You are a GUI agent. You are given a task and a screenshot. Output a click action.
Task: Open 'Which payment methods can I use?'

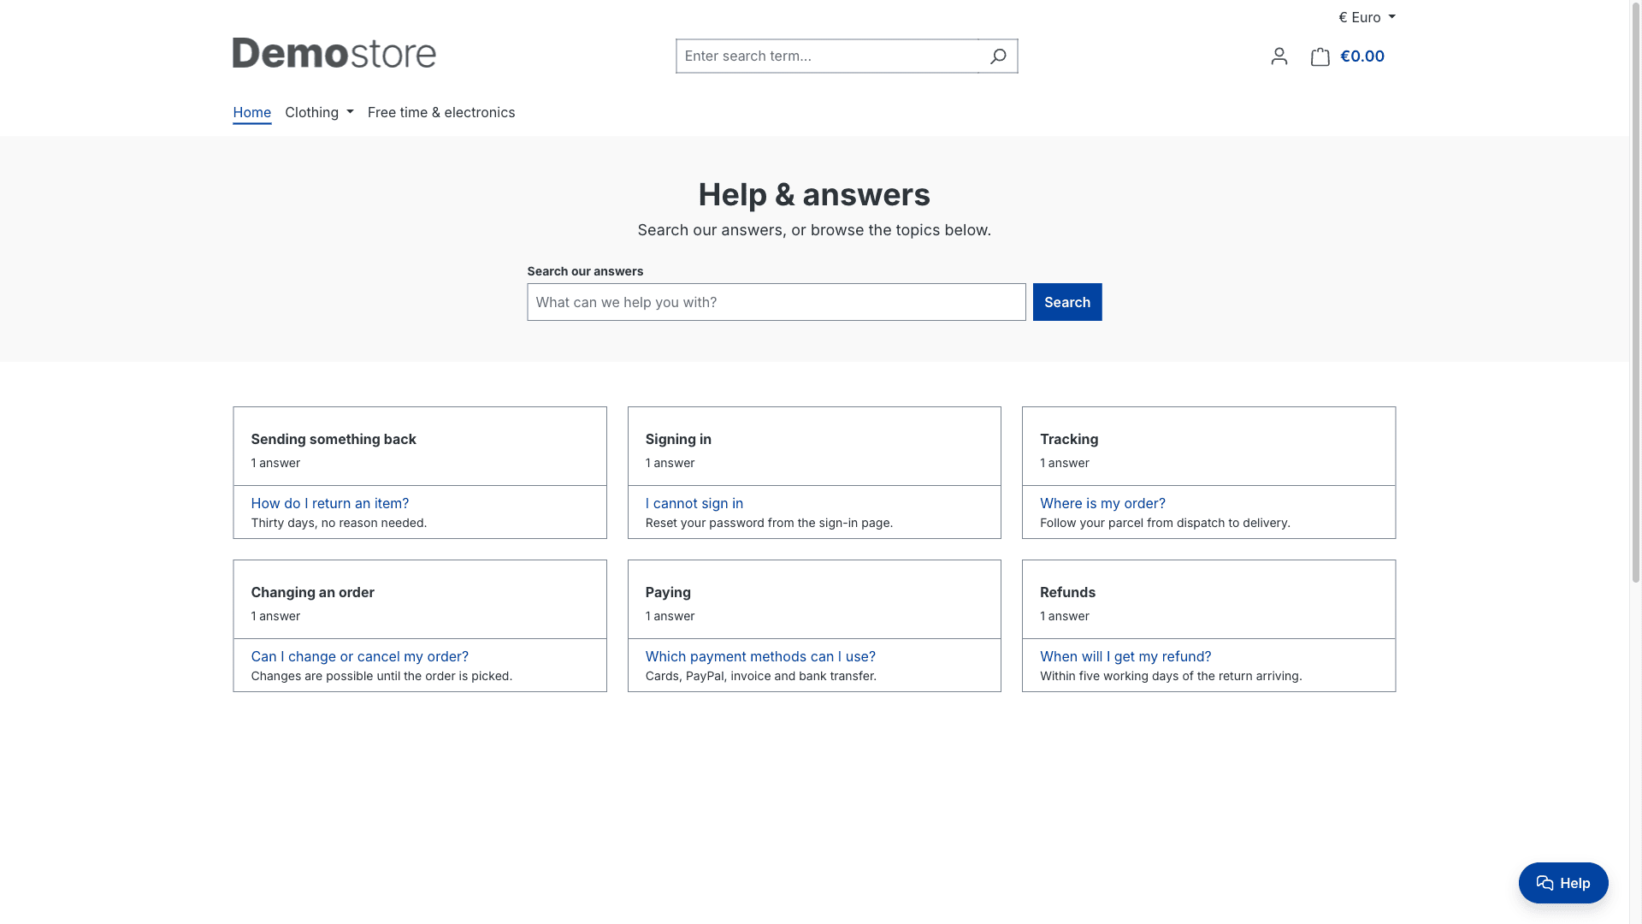click(x=760, y=656)
